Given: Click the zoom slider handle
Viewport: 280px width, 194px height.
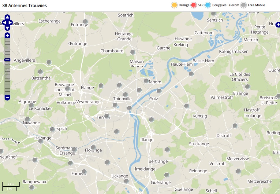Looking at the screenshot, I should click(7, 60).
